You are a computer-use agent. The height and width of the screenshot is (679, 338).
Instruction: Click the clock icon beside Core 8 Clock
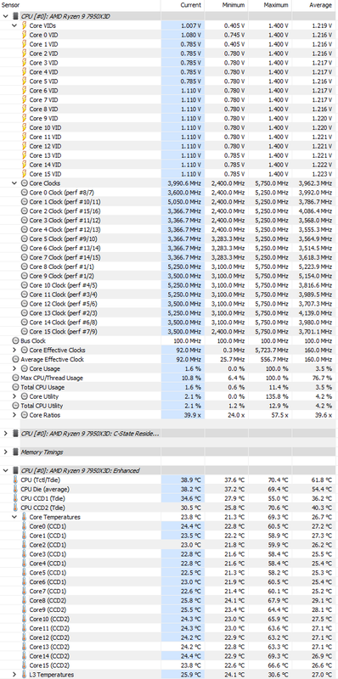25,267
